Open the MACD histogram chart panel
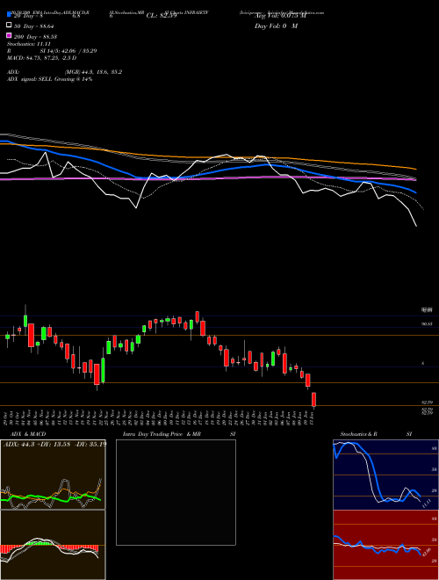The image size is (439, 580). click(x=53, y=545)
